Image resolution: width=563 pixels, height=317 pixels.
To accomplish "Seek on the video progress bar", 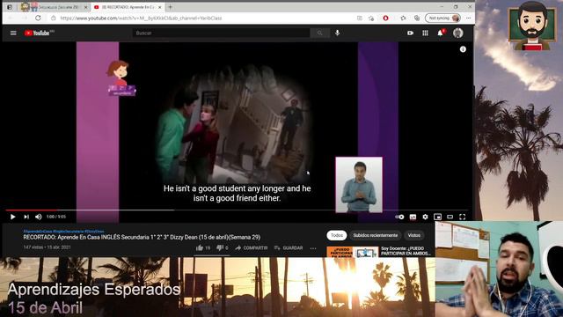I will point(237,210).
